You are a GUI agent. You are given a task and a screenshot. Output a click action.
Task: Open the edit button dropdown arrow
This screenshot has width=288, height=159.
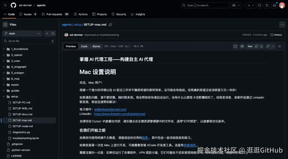coord(273,46)
